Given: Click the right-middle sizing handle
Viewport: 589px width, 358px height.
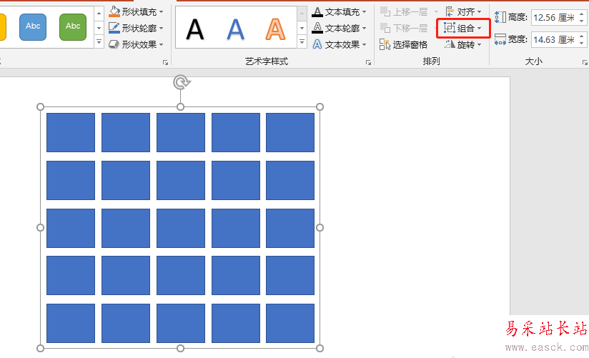Looking at the screenshot, I should [320, 228].
